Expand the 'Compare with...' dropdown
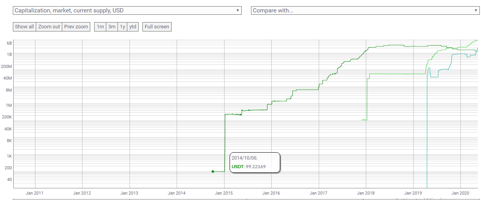The width and height of the screenshot is (481, 200). click(365, 10)
